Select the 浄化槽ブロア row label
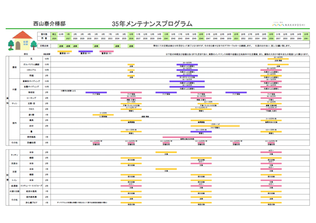This screenshot has height=223, width=316. click(x=31, y=202)
